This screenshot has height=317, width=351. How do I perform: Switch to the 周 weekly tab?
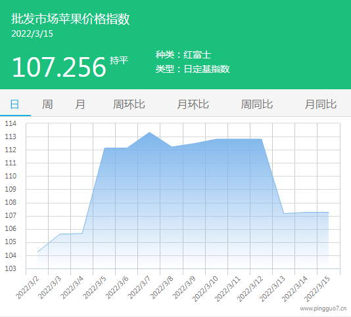(x=47, y=104)
